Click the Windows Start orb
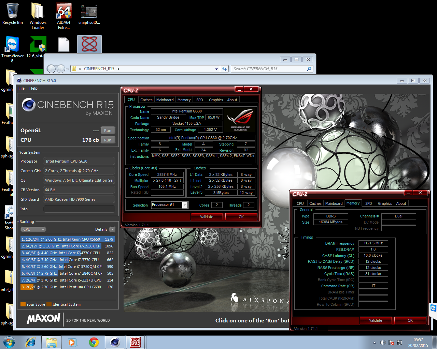Screen dimensions: 437x349 [x=9, y=342]
